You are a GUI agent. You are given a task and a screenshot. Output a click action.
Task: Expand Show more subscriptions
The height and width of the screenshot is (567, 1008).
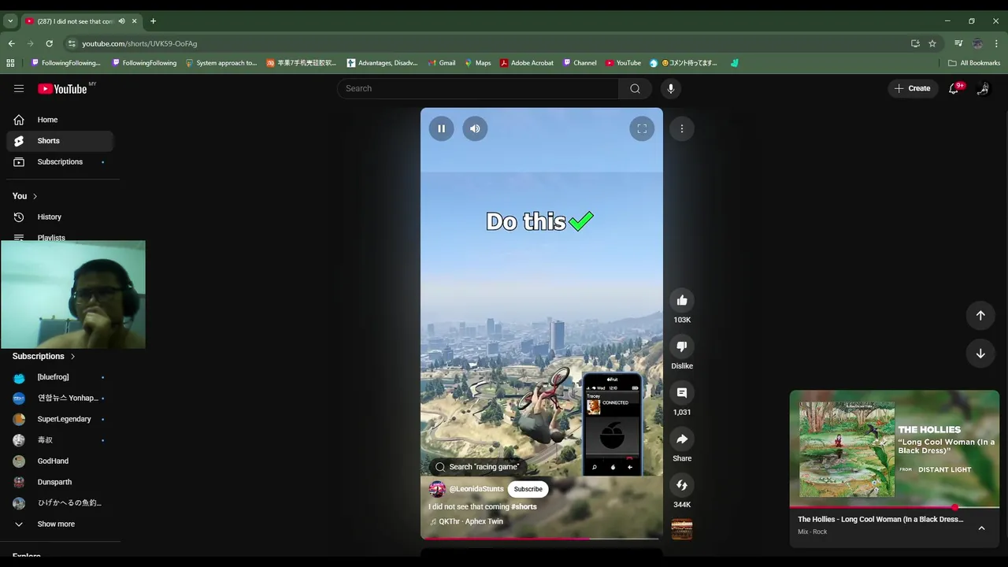pos(60,524)
